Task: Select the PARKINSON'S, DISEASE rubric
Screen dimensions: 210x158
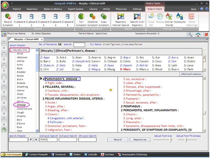Action: (62, 79)
